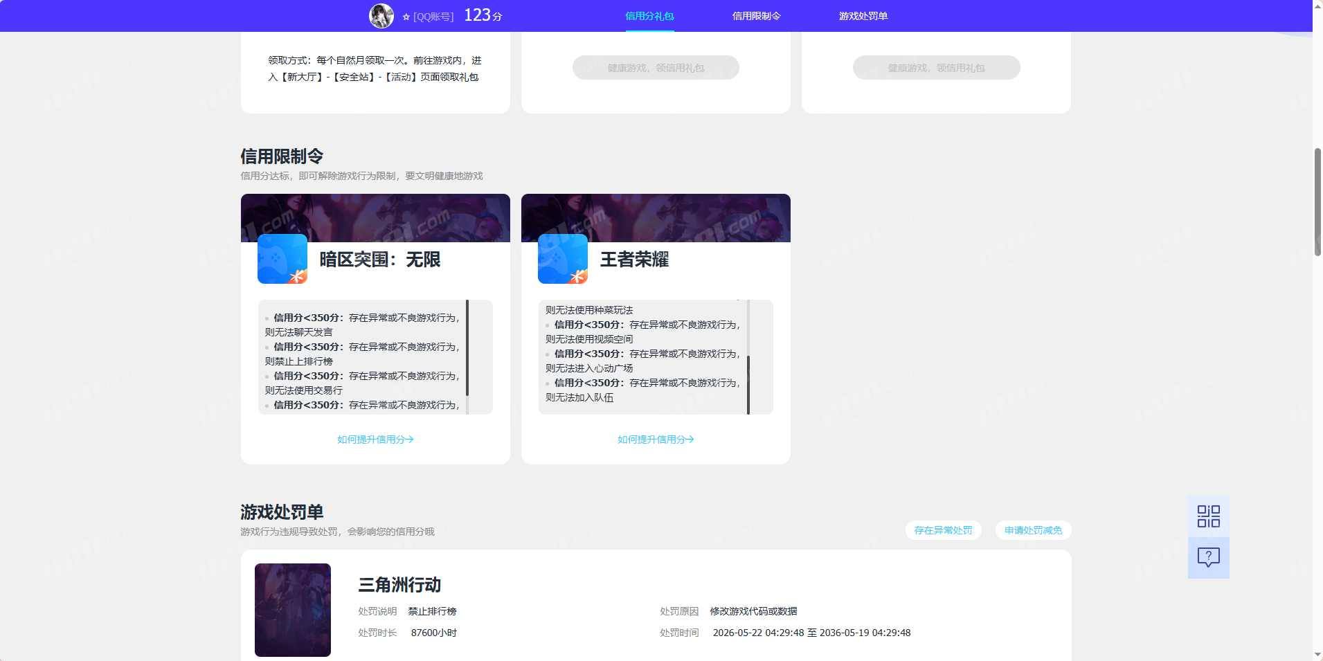
Task: Click the 三角洲行动 title
Action: (399, 585)
